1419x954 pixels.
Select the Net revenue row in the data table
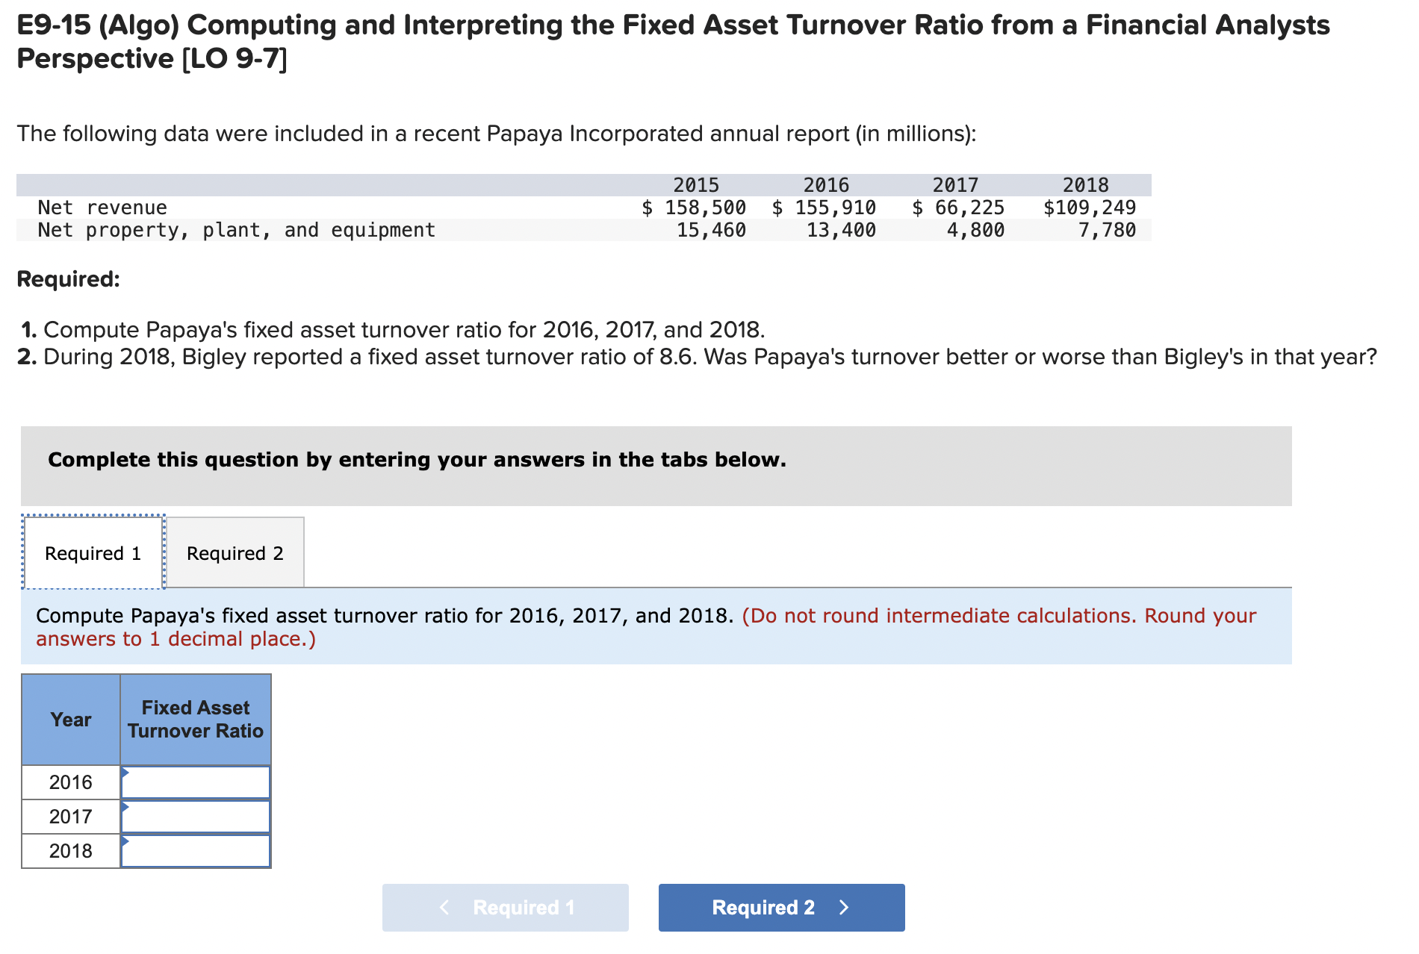[102, 208]
